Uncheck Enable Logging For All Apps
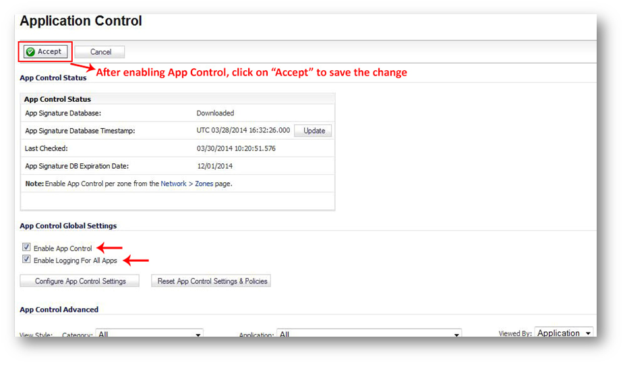Screen dimensions: 625x365 (26, 260)
